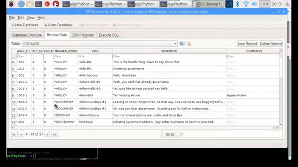Select the Browse Data tab

pos(57,35)
